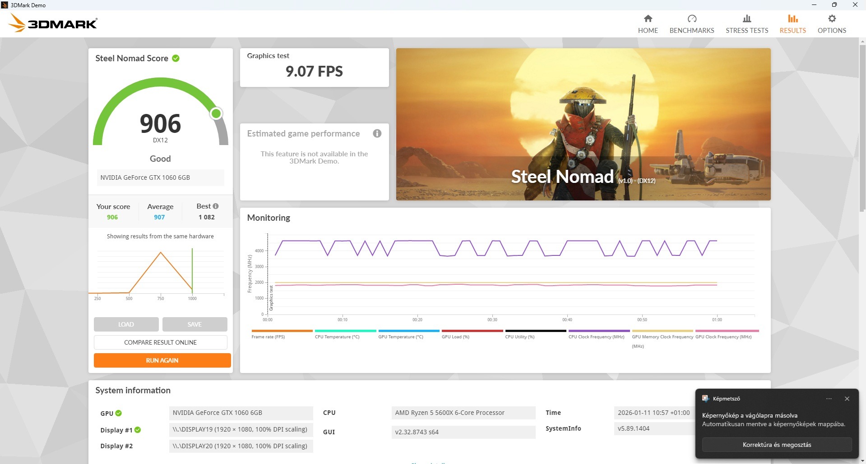Image resolution: width=866 pixels, height=464 pixels.
Task: Click the orange RUN AGAIN button
Action: coord(162,360)
